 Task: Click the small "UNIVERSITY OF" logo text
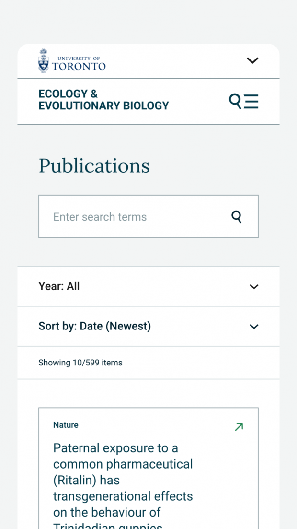pos(79,58)
